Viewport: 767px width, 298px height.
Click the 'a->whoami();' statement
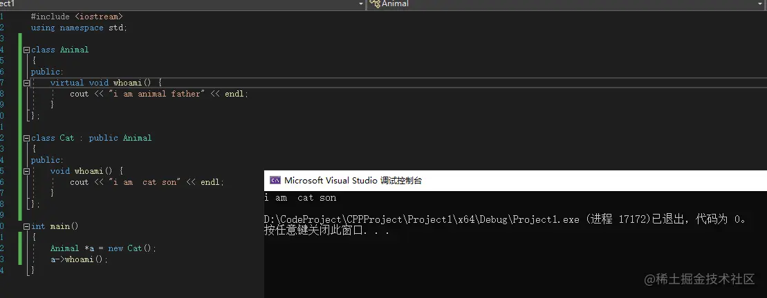(79, 259)
